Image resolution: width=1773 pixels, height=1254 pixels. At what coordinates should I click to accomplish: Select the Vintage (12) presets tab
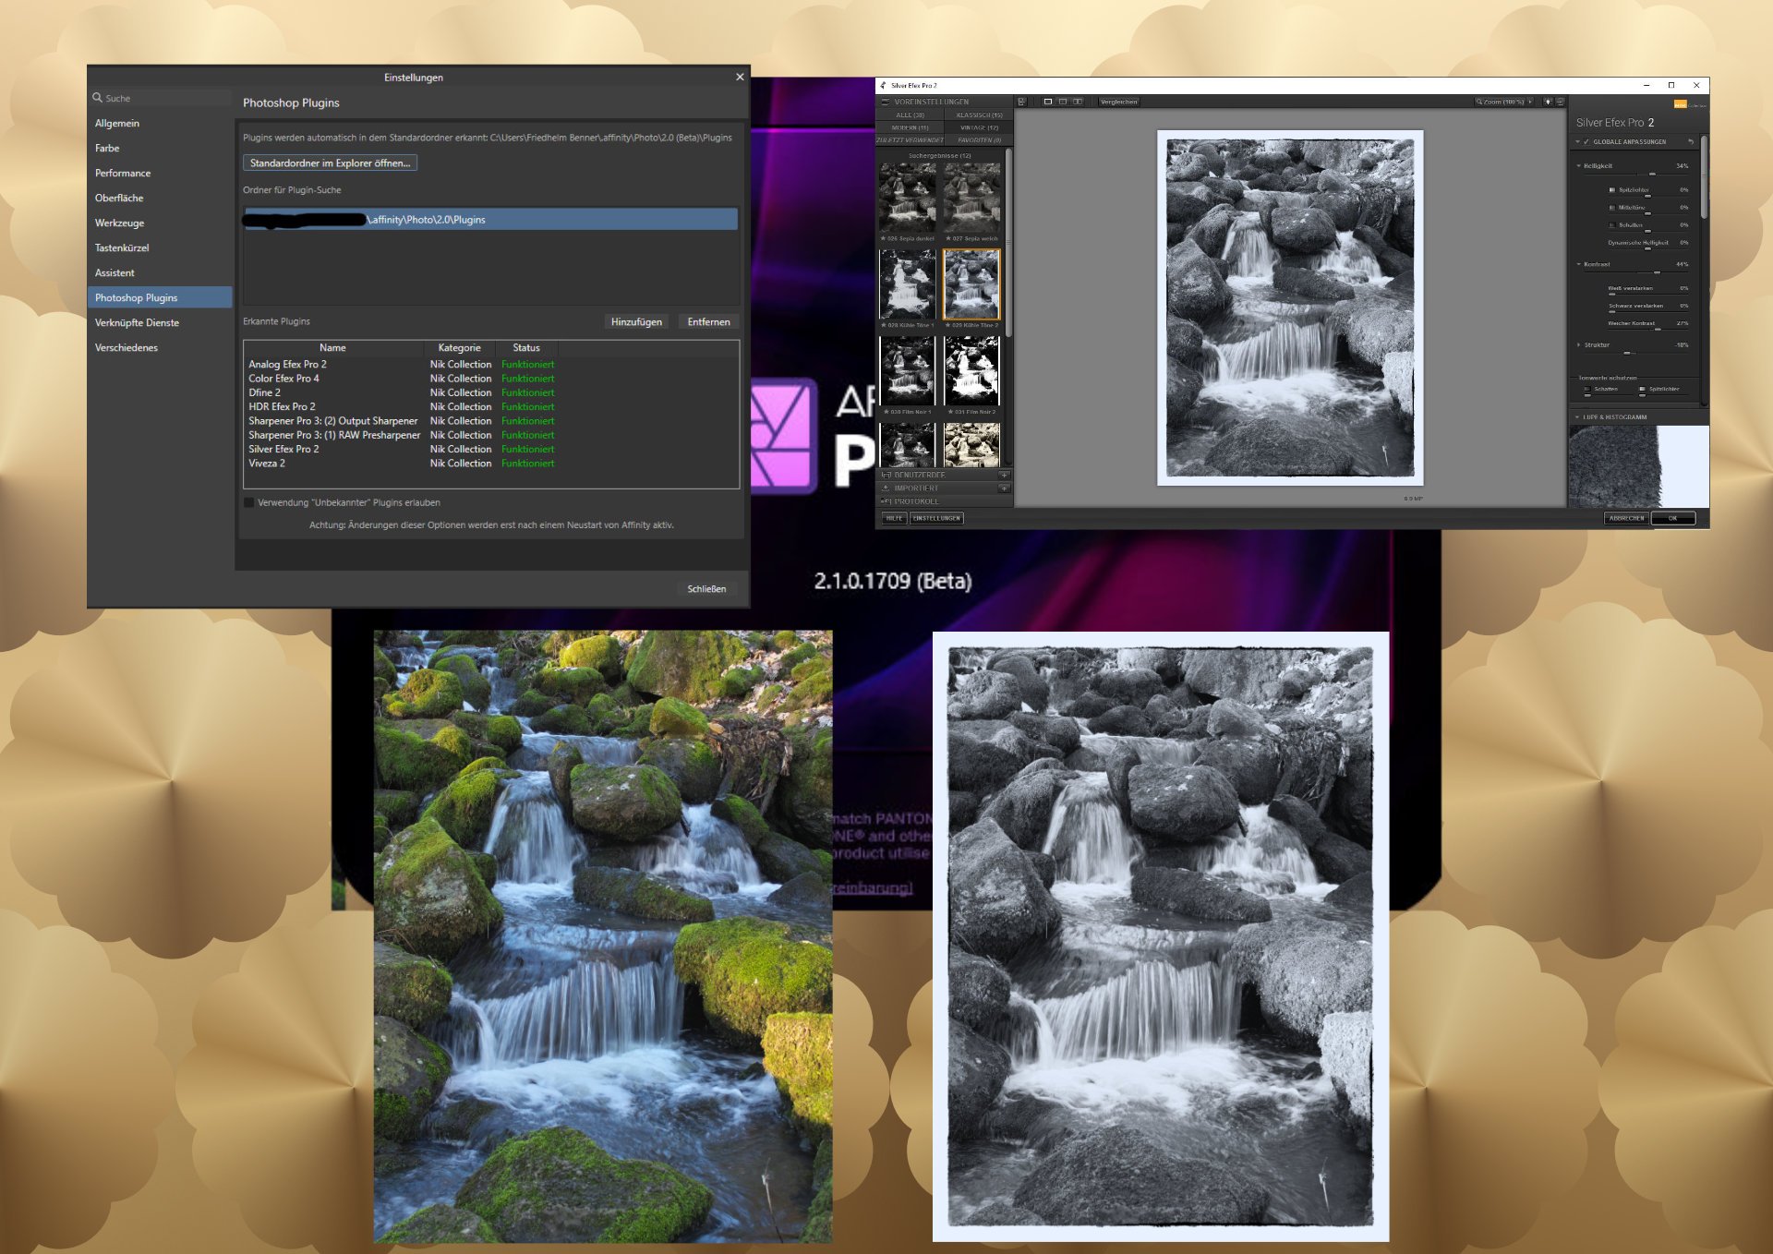pyautogui.click(x=979, y=127)
